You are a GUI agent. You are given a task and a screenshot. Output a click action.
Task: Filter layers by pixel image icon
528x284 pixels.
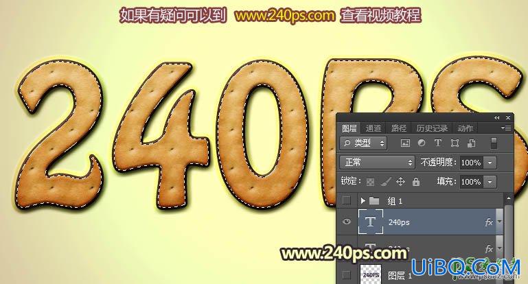[x=405, y=143]
